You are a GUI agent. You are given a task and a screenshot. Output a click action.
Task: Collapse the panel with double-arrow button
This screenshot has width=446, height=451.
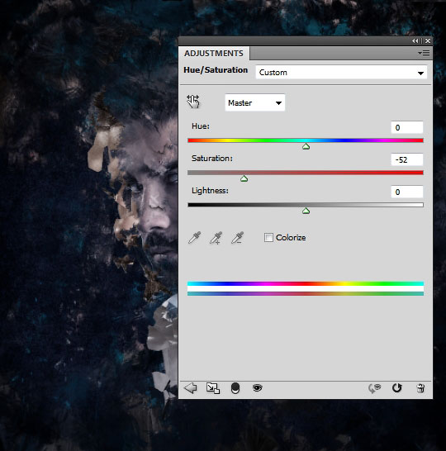click(x=415, y=41)
